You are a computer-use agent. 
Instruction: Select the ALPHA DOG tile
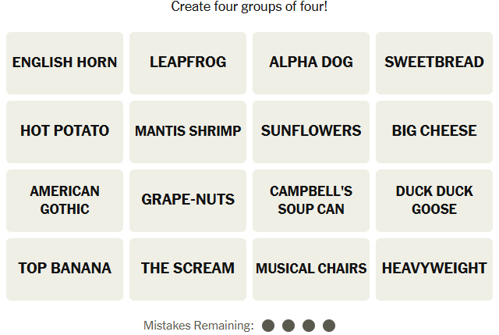(x=311, y=63)
